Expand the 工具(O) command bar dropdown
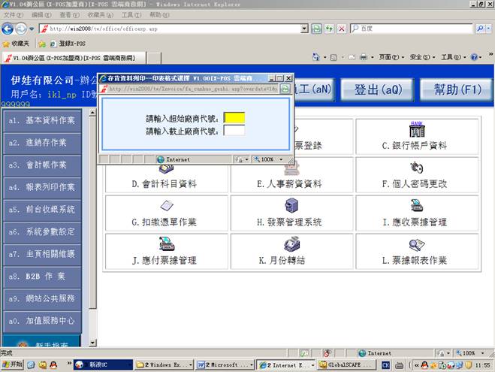Image resolution: width=495 pixels, height=372 pixels. coord(452,57)
